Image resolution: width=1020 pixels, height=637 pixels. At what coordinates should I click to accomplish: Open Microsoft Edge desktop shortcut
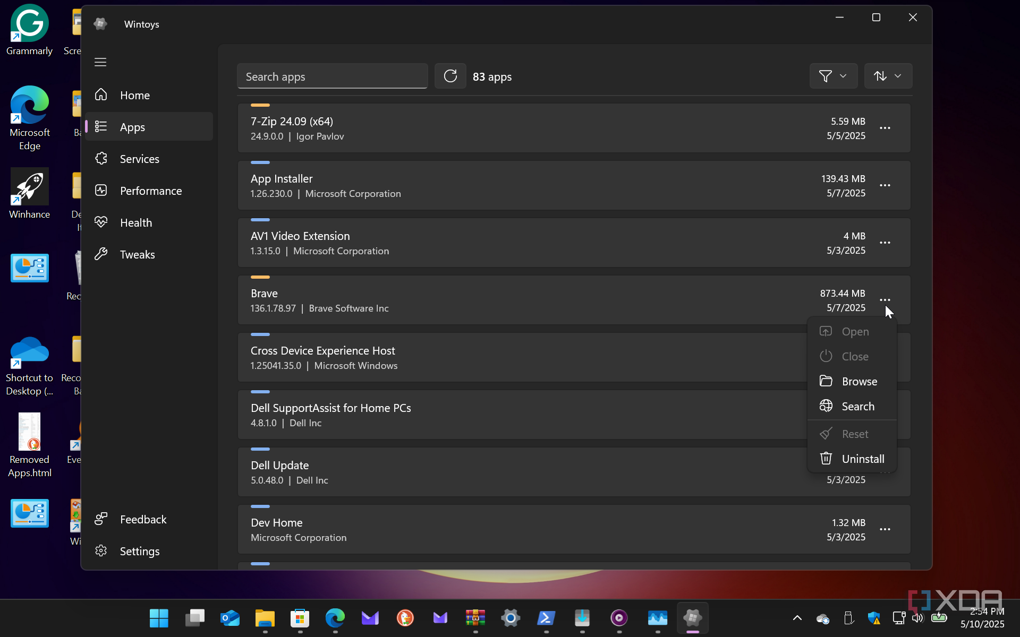(x=30, y=118)
